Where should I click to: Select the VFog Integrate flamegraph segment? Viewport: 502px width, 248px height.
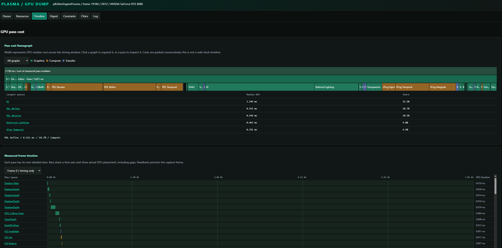pos(442,87)
